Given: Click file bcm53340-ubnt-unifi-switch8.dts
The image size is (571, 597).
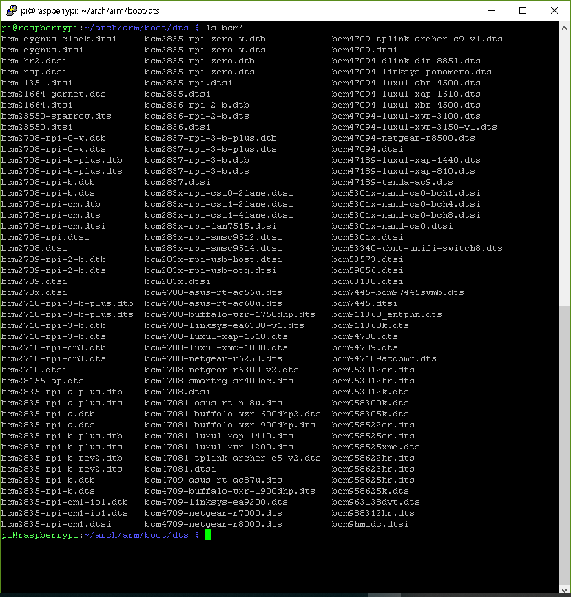Looking at the screenshot, I should (417, 249).
